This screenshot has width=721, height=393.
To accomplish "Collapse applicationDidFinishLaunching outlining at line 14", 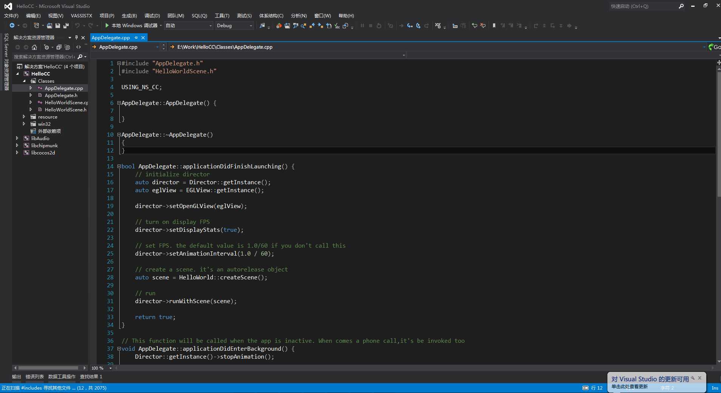I will (119, 166).
